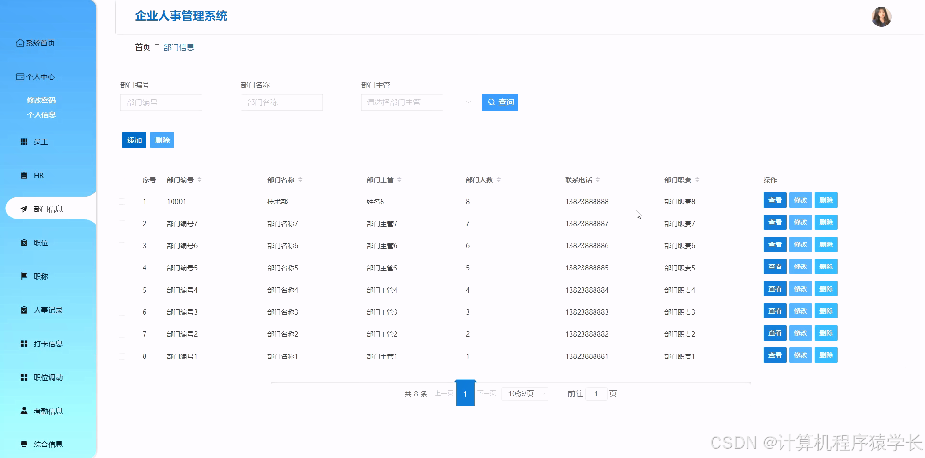925x458 pixels.
Task: Select page 1 in pagination control
Action: point(465,394)
